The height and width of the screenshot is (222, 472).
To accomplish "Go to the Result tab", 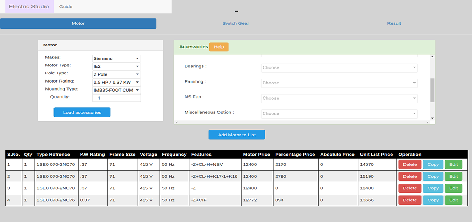I will [x=394, y=23].
